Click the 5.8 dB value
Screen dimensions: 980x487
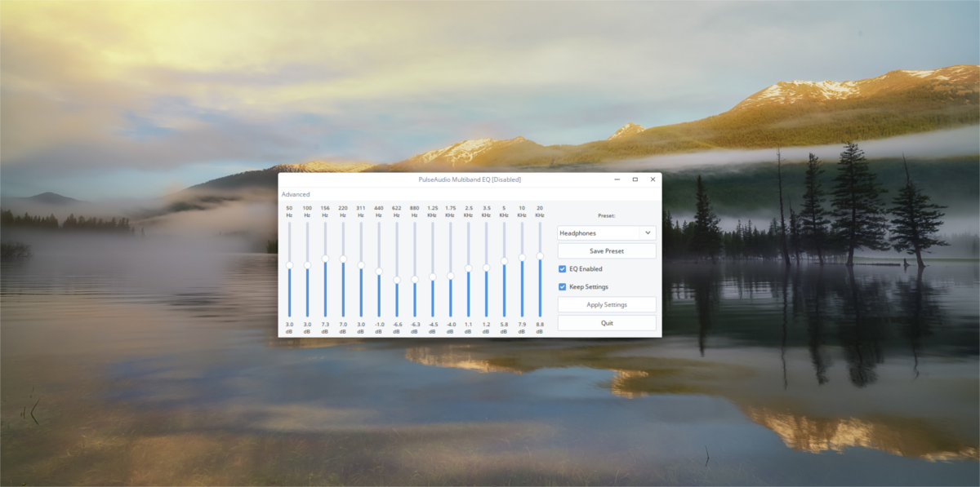[504, 328]
